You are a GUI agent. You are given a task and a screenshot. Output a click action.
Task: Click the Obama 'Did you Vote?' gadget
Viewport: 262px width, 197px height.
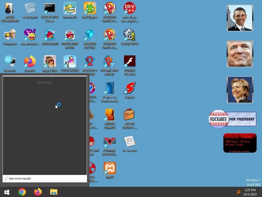[240, 18]
